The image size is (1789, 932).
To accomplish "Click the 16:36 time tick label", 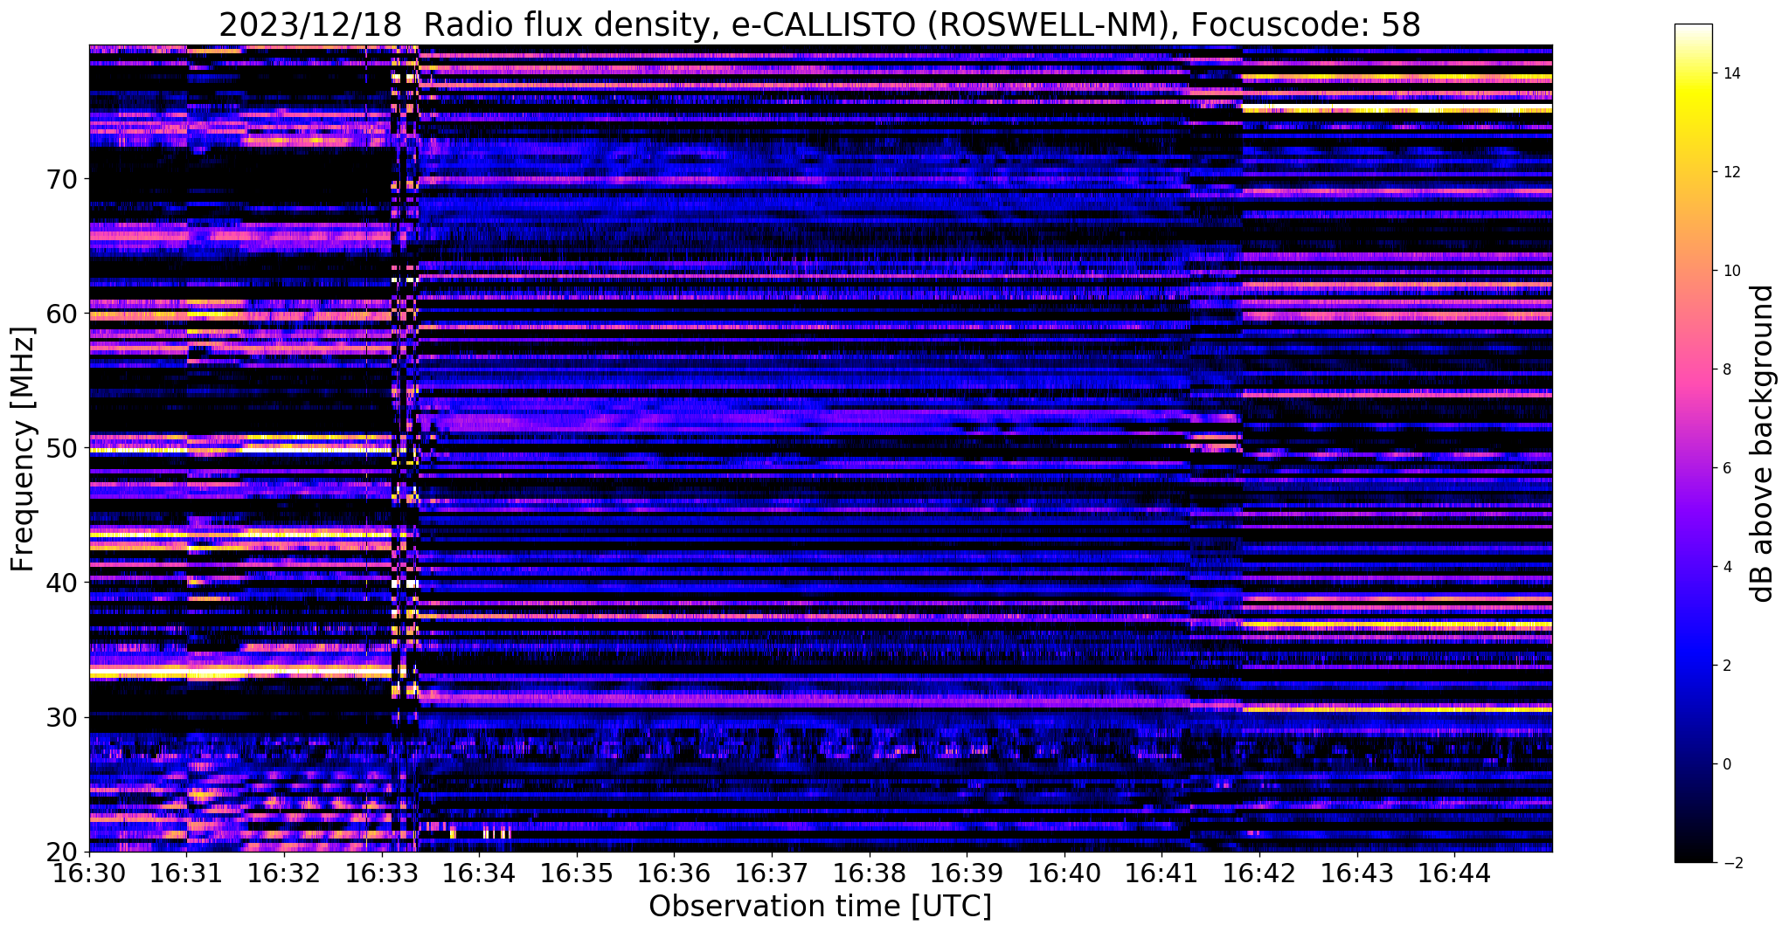I will [674, 872].
